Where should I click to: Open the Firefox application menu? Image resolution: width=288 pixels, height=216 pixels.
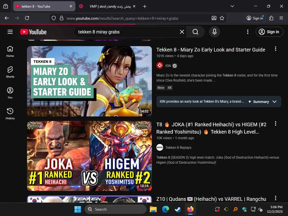(x=281, y=18)
